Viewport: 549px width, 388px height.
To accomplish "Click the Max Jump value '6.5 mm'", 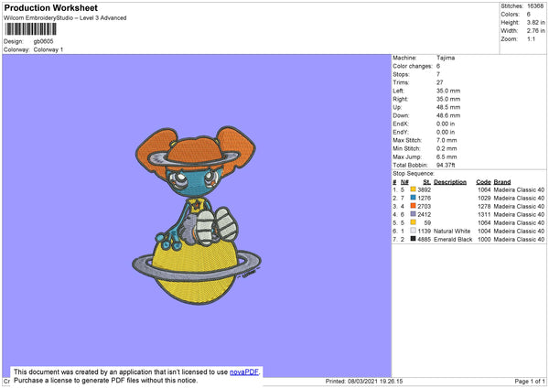I will click(447, 156).
